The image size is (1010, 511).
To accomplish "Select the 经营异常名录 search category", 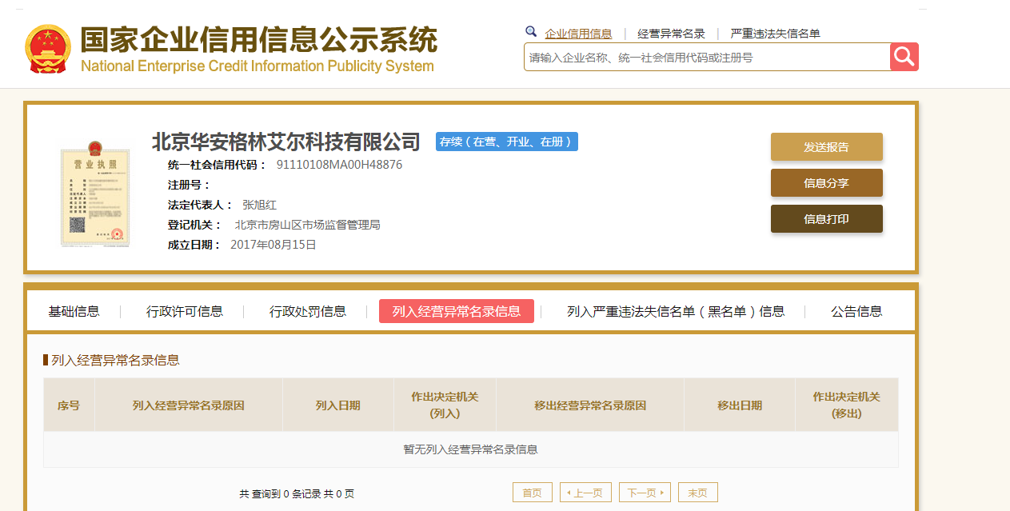I will (x=671, y=34).
